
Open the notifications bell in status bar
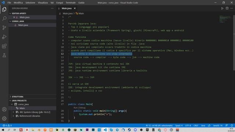tap(232, 125)
